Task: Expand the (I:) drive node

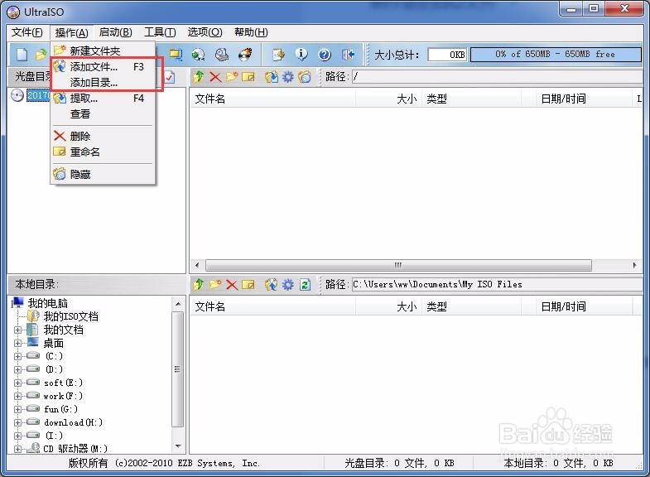Action: [18, 436]
